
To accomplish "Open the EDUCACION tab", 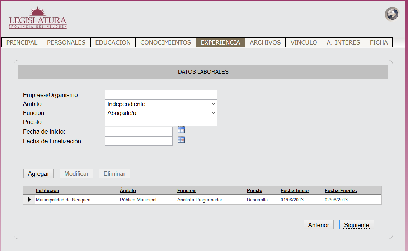I will [113, 42].
